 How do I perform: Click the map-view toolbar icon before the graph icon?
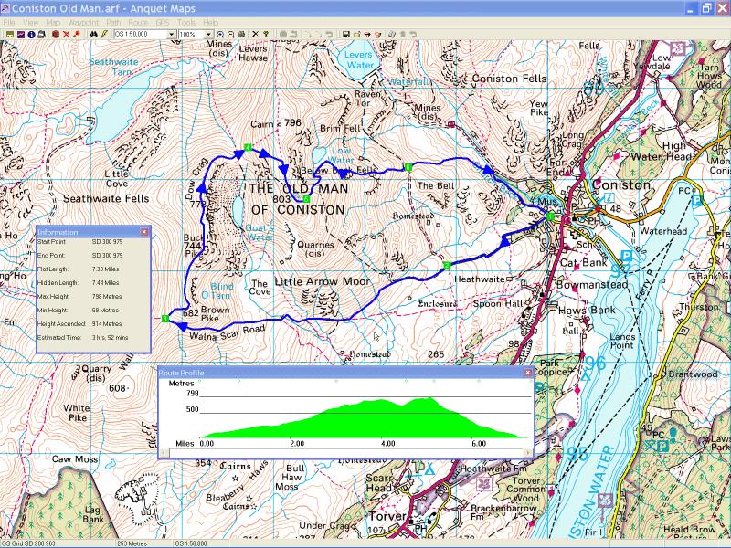(x=10, y=34)
